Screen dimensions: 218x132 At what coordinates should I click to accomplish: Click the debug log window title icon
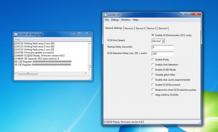[15, 34]
